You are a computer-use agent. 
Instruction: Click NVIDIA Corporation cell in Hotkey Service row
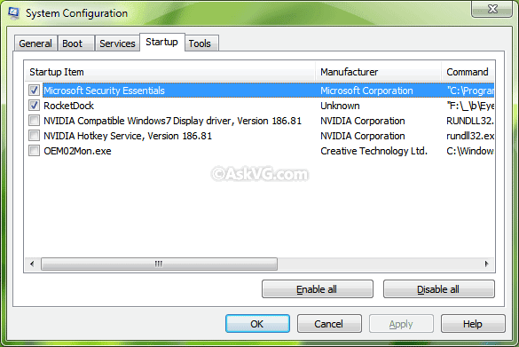point(363,136)
